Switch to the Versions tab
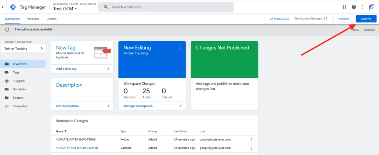Image resolution: width=379 pixels, height=155 pixels. coord(33,19)
